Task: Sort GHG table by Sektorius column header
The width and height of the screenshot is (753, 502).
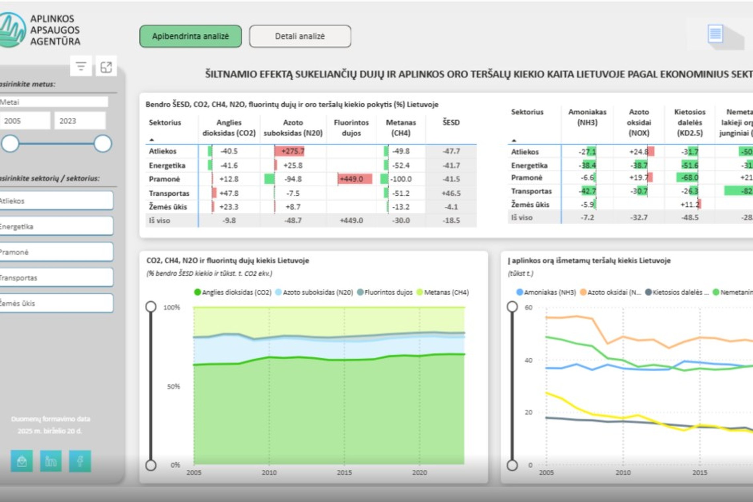Action: (165, 123)
